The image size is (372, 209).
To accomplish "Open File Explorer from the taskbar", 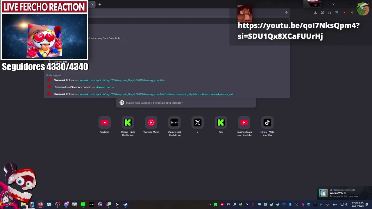I will 23,204.
